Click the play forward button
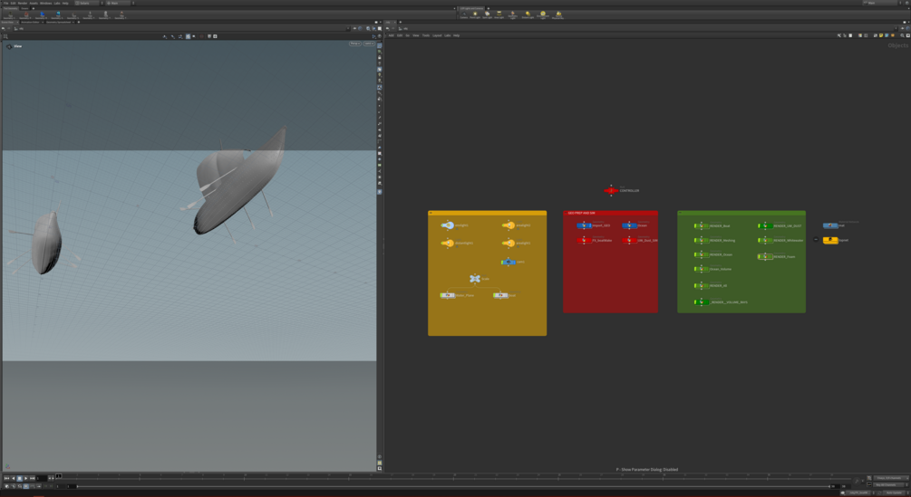This screenshot has height=497, width=911. 25,479
